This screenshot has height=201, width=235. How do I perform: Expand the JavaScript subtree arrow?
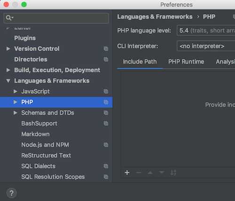coord(16,91)
